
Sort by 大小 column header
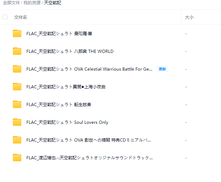pyautogui.click(x=189, y=17)
